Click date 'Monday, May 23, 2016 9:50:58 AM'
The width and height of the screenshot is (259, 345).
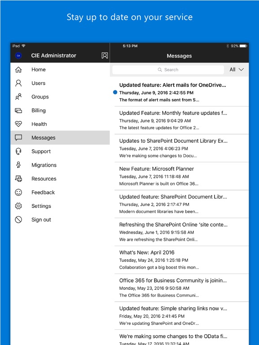[x=154, y=288]
